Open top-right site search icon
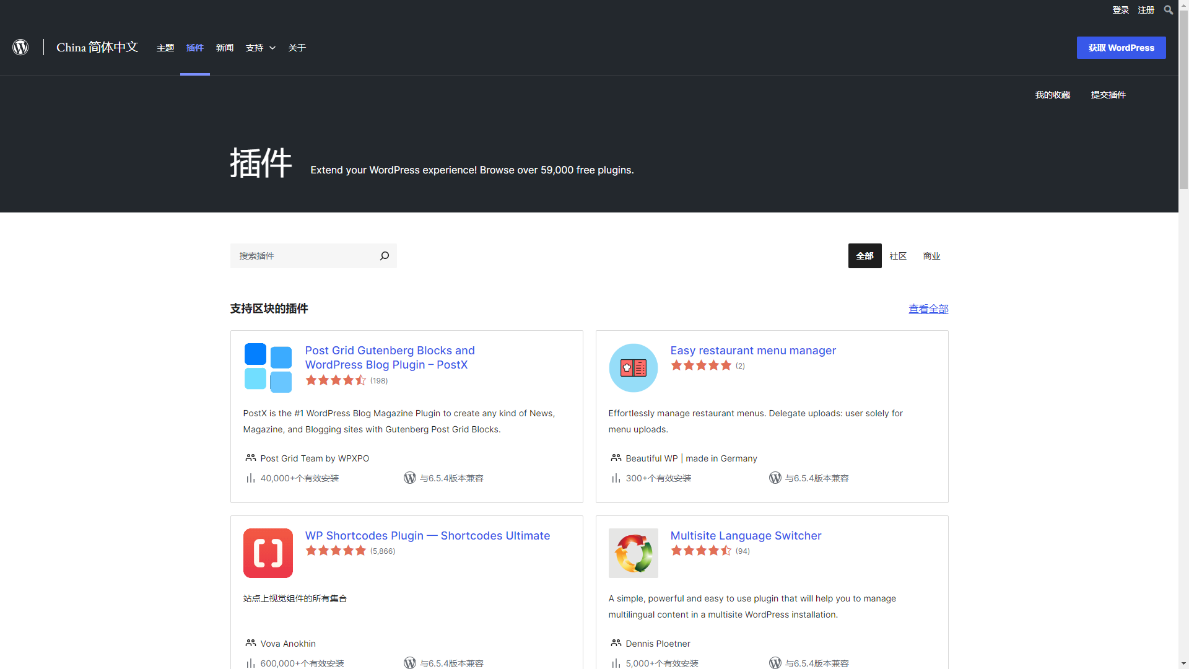 [x=1168, y=10]
